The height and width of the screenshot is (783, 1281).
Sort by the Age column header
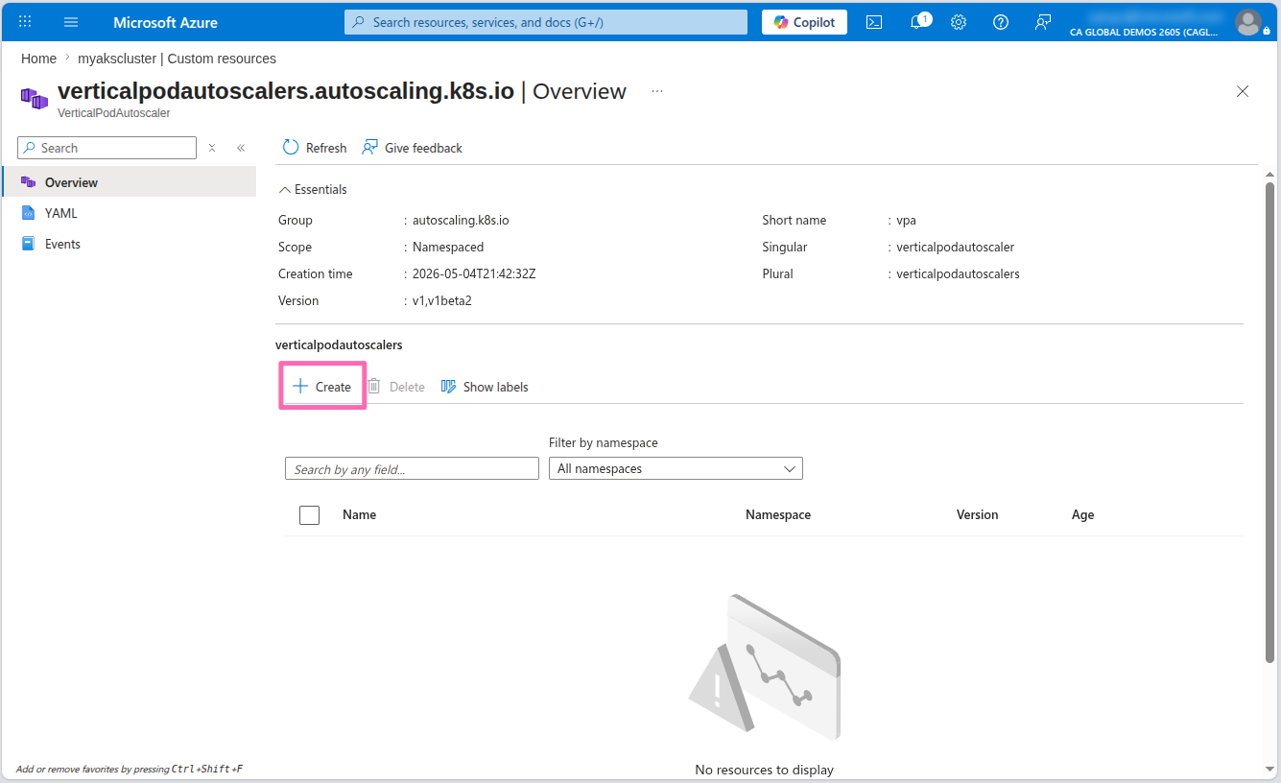(x=1083, y=514)
